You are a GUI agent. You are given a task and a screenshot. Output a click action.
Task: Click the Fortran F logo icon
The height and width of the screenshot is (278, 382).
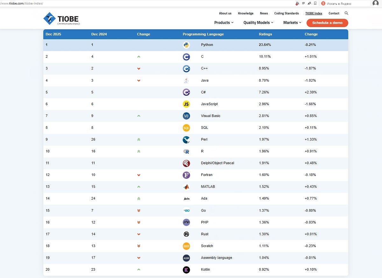[186, 175]
